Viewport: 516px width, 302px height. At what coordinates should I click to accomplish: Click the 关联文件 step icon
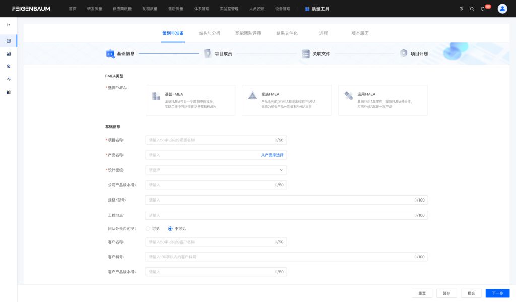point(305,53)
